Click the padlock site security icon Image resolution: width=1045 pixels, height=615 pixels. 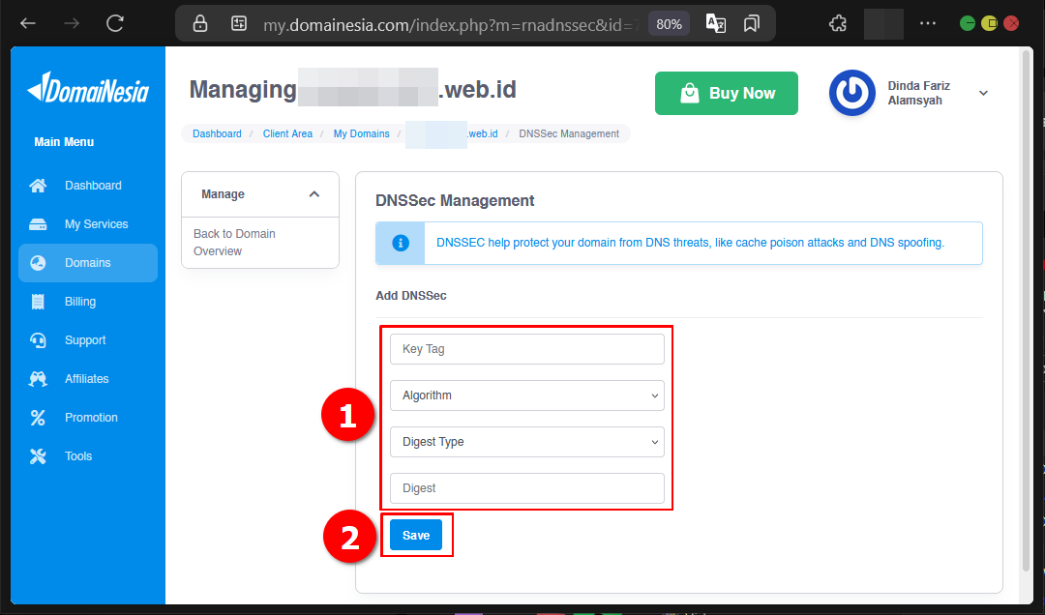tap(200, 24)
